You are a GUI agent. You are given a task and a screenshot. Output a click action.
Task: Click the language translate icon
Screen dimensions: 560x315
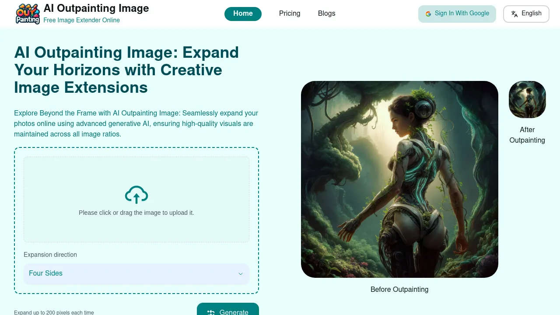tap(514, 14)
